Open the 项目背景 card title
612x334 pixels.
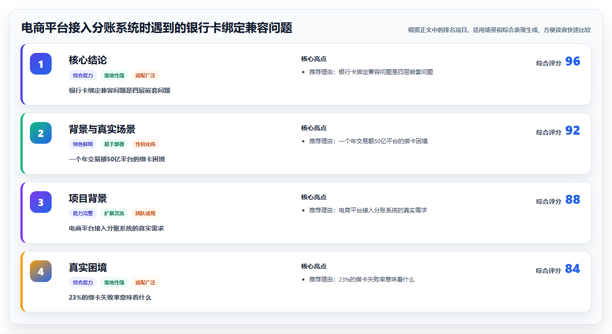pyautogui.click(x=88, y=198)
